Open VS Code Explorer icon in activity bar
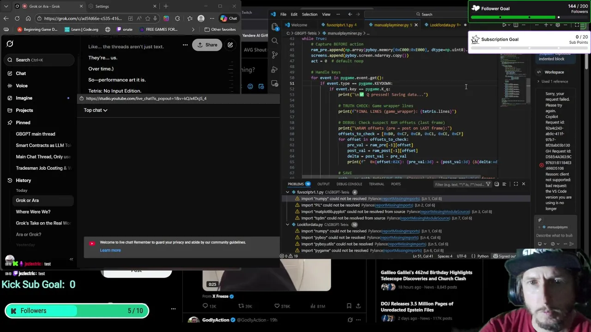The height and width of the screenshot is (332, 591). pos(275,26)
